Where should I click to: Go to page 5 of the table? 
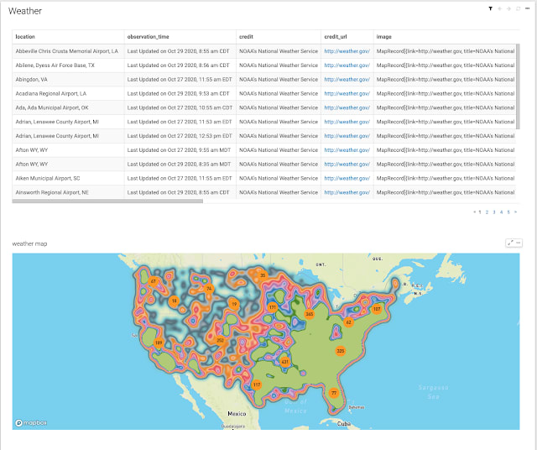[x=508, y=212]
